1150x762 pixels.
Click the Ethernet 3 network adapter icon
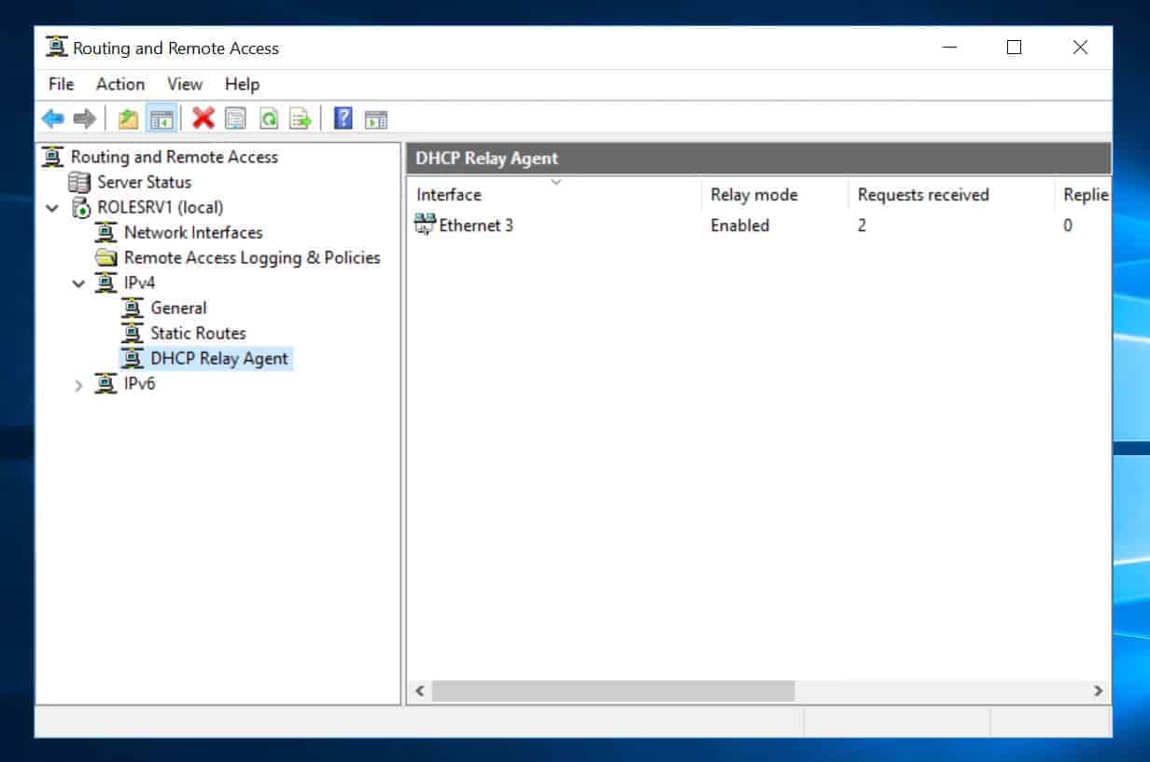(x=425, y=225)
